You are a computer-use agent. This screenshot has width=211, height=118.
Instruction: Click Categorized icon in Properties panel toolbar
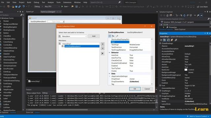coord(161,40)
